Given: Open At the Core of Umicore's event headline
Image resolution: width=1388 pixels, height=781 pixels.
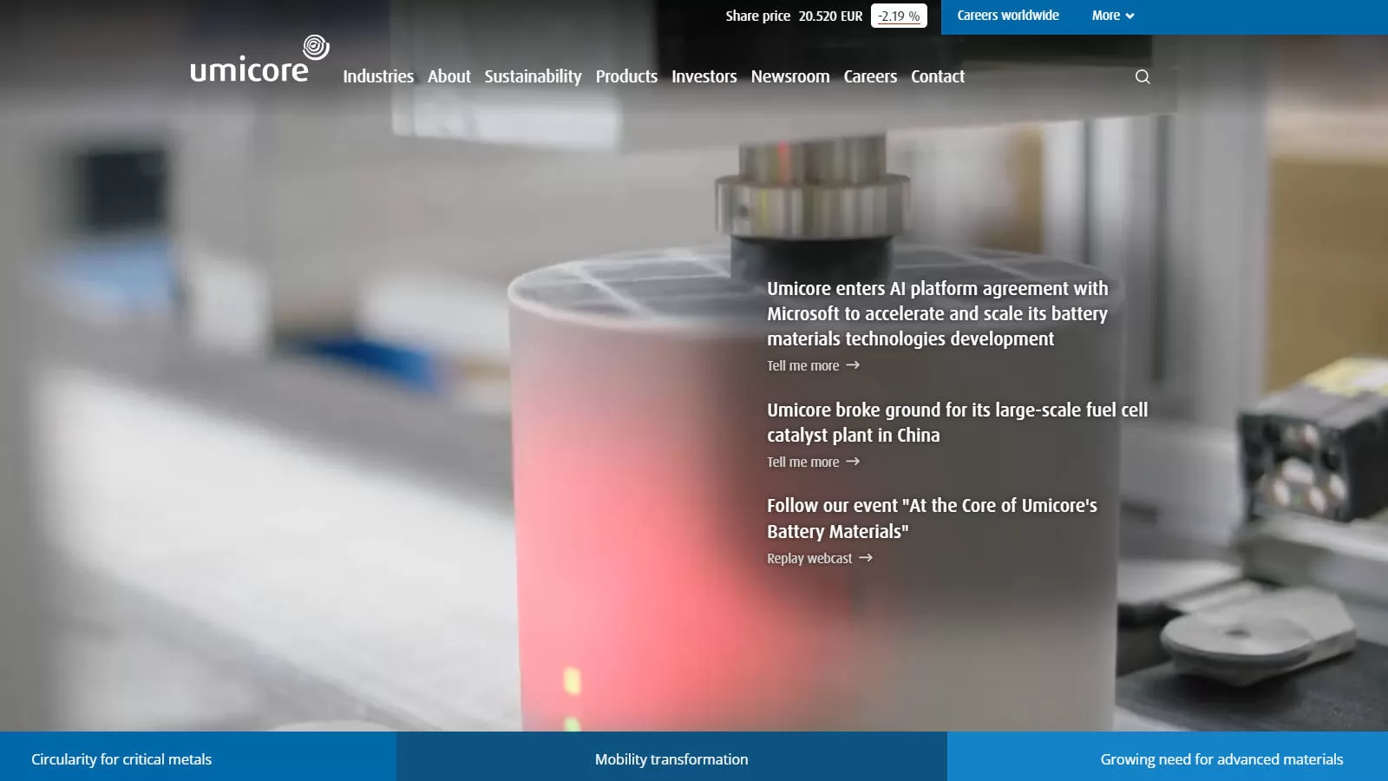Looking at the screenshot, I should pos(932,518).
